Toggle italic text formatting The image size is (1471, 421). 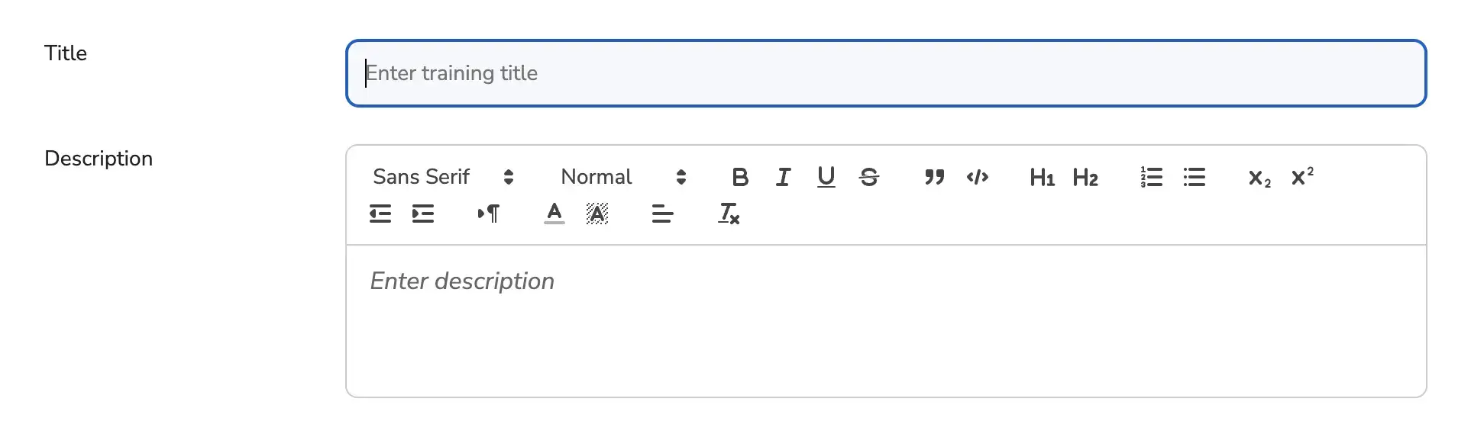(783, 177)
